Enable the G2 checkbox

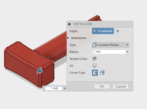95,65
